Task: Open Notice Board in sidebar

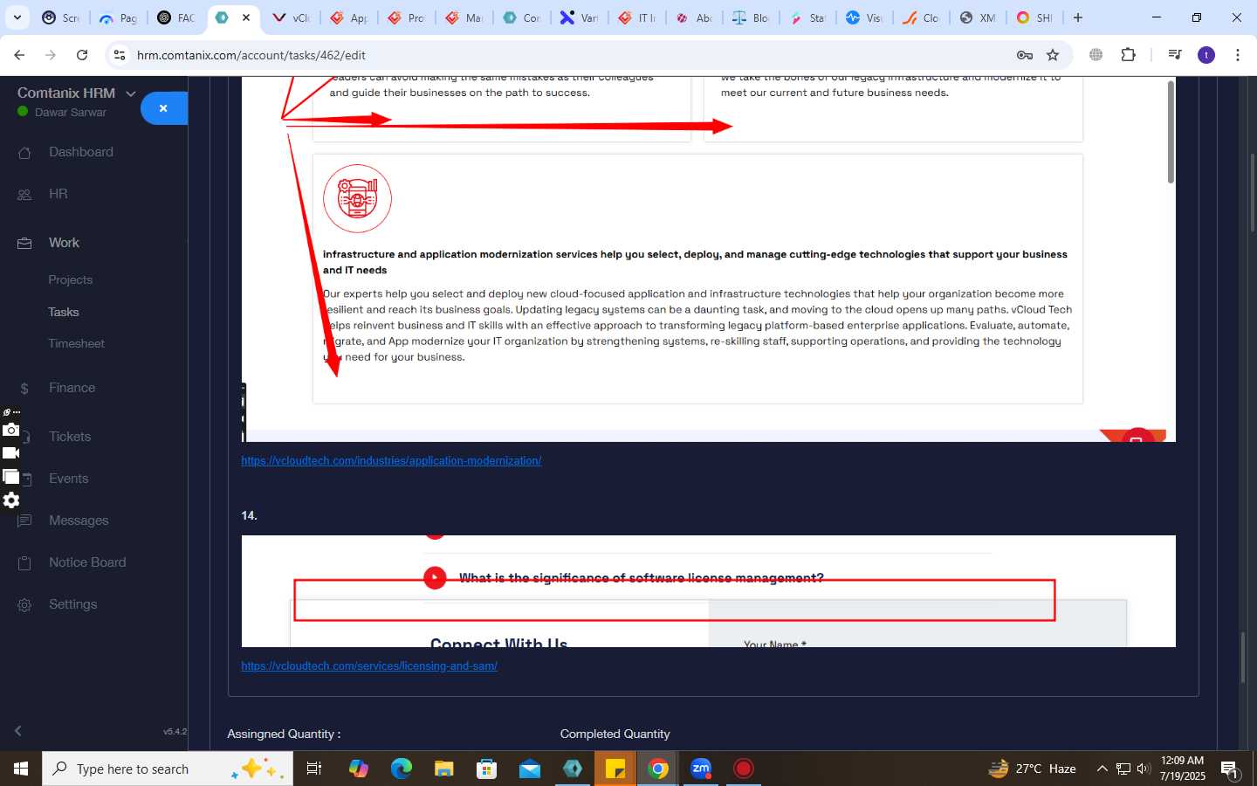Action: pyautogui.click(x=87, y=562)
